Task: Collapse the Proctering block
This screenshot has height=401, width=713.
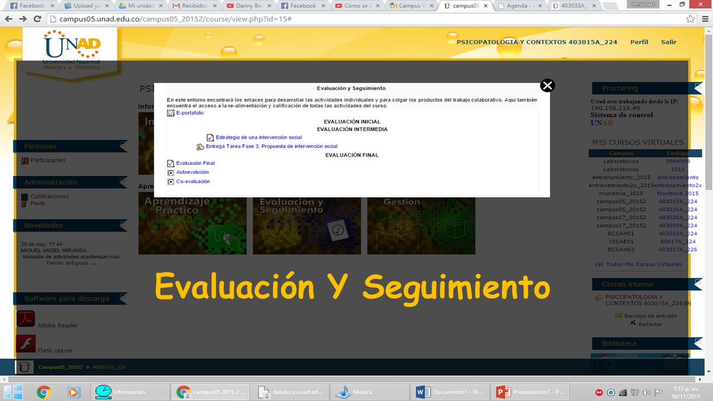Action: (698, 86)
